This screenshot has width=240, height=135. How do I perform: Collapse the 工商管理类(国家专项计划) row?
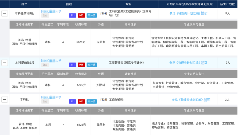(x=5, y=63)
